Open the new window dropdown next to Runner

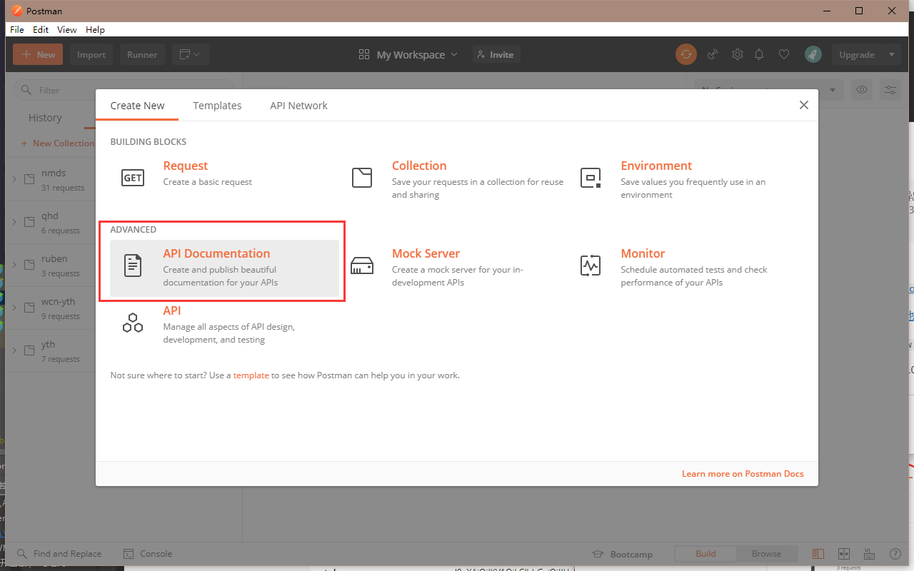pyautogui.click(x=189, y=54)
